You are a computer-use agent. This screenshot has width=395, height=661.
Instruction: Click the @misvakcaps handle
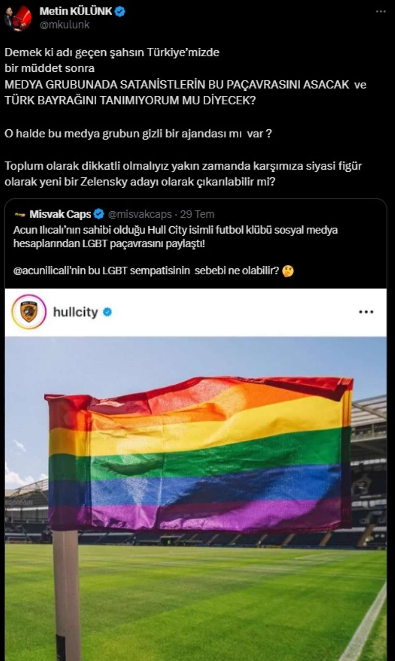click(x=140, y=214)
